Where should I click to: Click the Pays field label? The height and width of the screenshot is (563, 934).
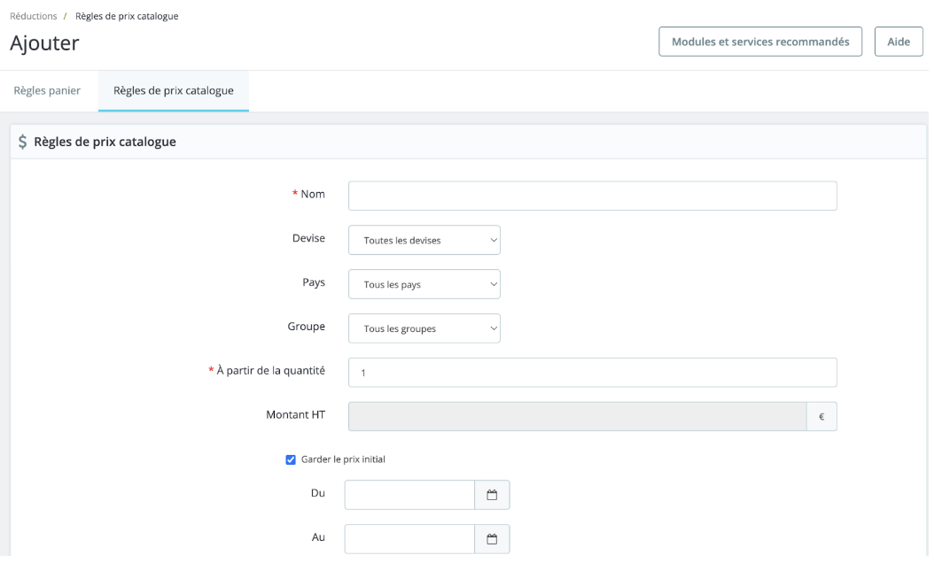[314, 282]
